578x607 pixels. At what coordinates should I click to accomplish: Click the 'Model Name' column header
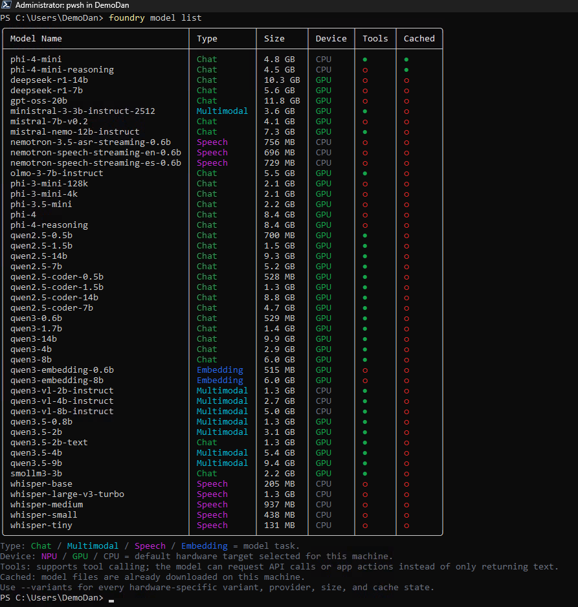(36, 38)
